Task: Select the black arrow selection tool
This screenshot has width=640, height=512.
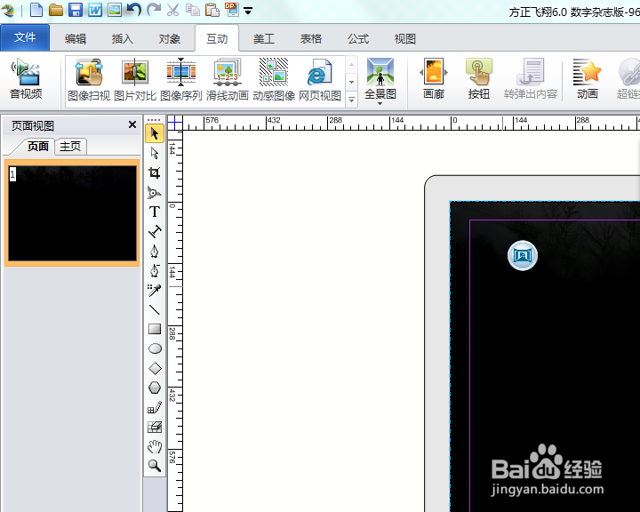Action: pos(155,133)
